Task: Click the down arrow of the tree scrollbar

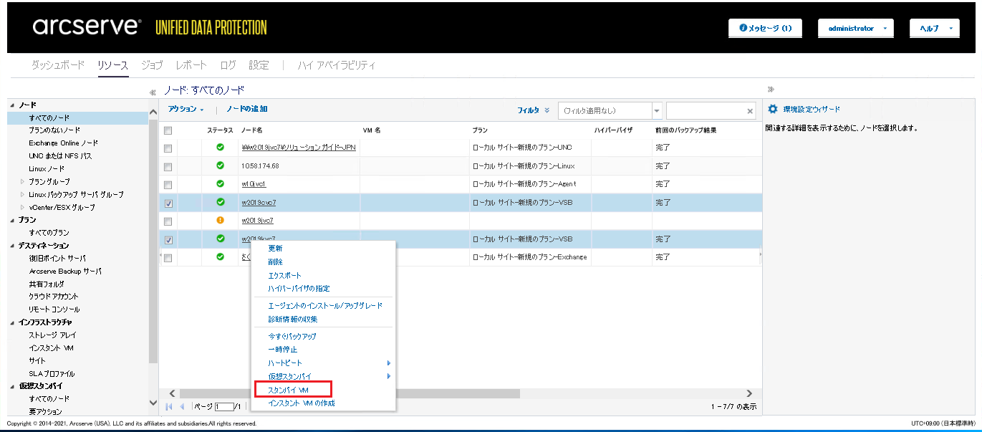Action: point(153,403)
